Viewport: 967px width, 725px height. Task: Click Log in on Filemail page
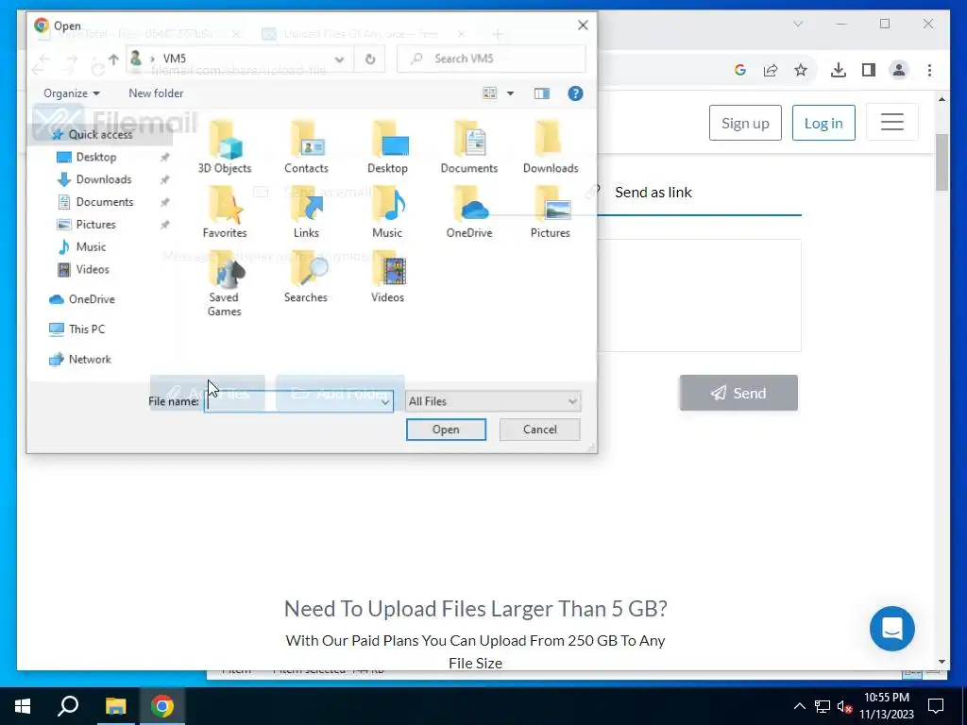point(823,123)
